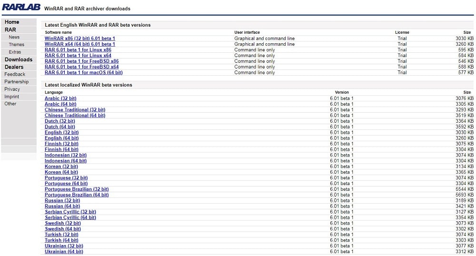The height and width of the screenshot is (256, 476).
Task: Click the Ukrainian (32 bit) link
Action: point(64,246)
